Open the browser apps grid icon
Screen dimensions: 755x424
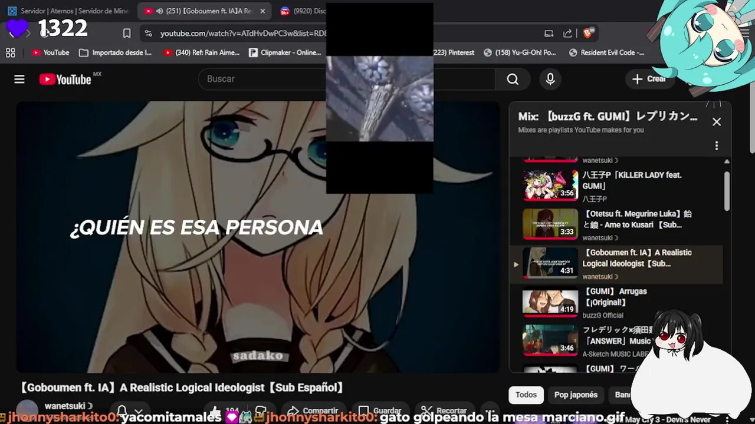pos(11,52)
